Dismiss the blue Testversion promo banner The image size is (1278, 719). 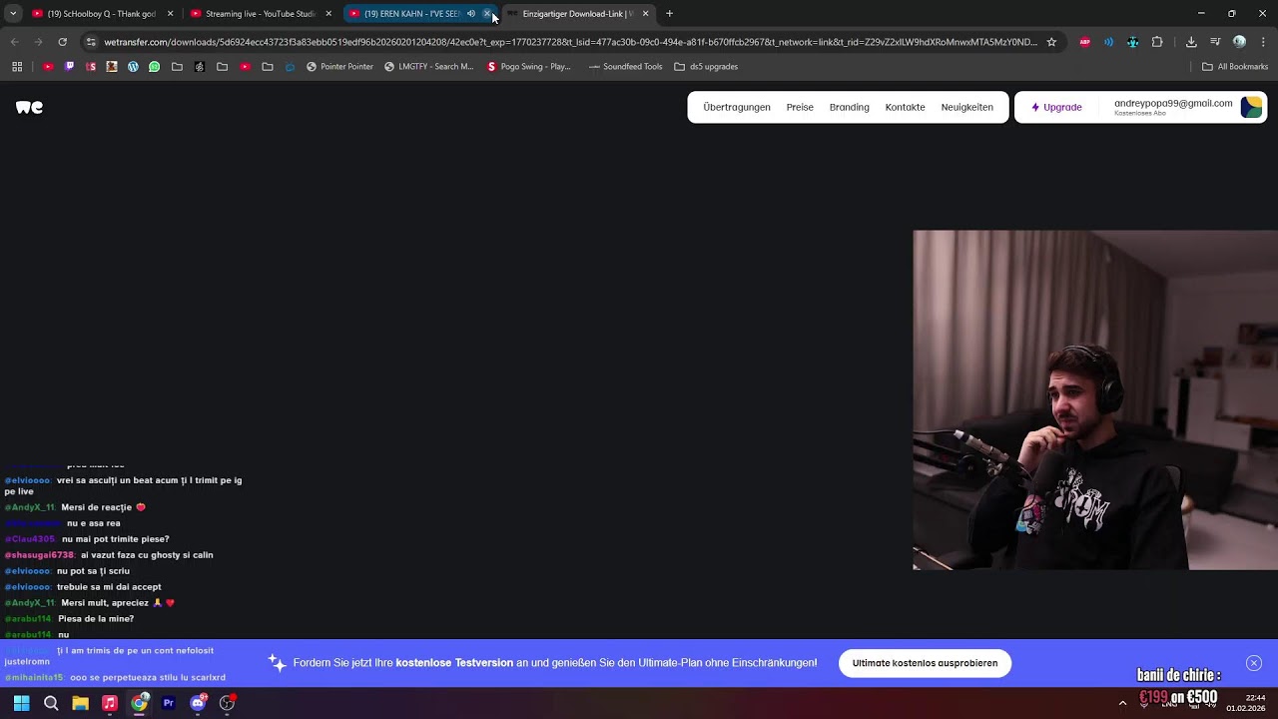tap(1253, 663)
